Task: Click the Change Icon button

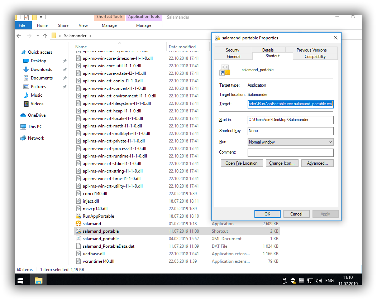Action: (x=282, y=163)
